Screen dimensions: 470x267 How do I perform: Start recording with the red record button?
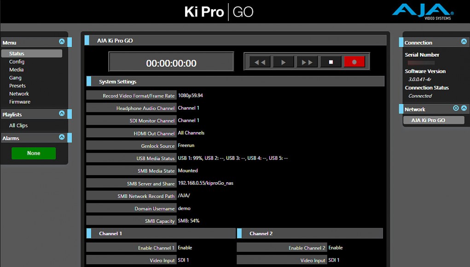pyautogui.click(x=354, y=62)
